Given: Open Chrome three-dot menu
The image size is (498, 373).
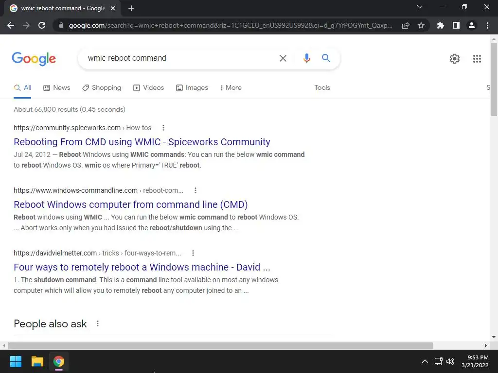Looking at the screenshot, I should click(x=487, y=25).
